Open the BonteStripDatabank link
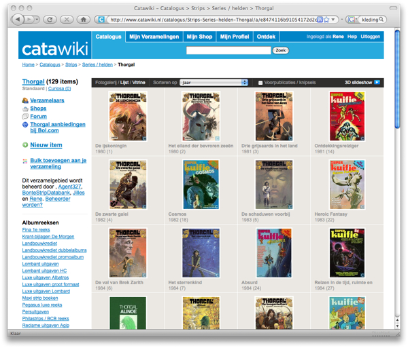The image size is (408, 348). [x=46, y=193]
